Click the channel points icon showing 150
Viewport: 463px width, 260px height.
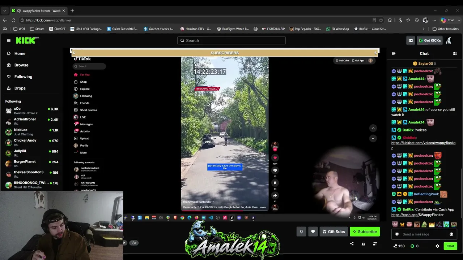395,246
